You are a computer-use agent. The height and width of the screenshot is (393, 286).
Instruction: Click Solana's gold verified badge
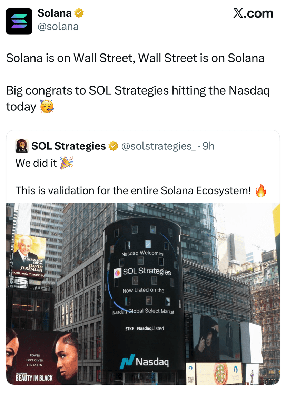tap(79, 12)
